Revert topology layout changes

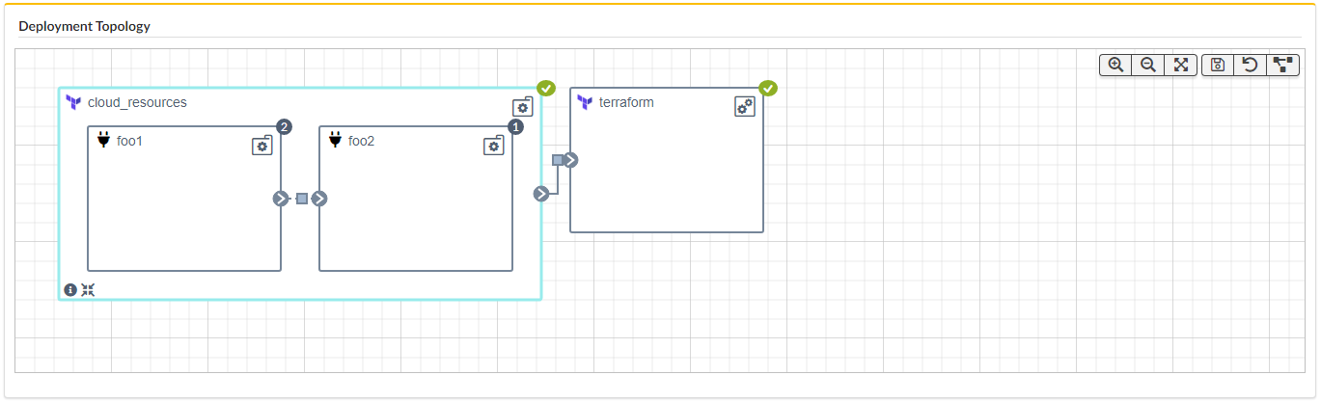[x=1250, y=65]
